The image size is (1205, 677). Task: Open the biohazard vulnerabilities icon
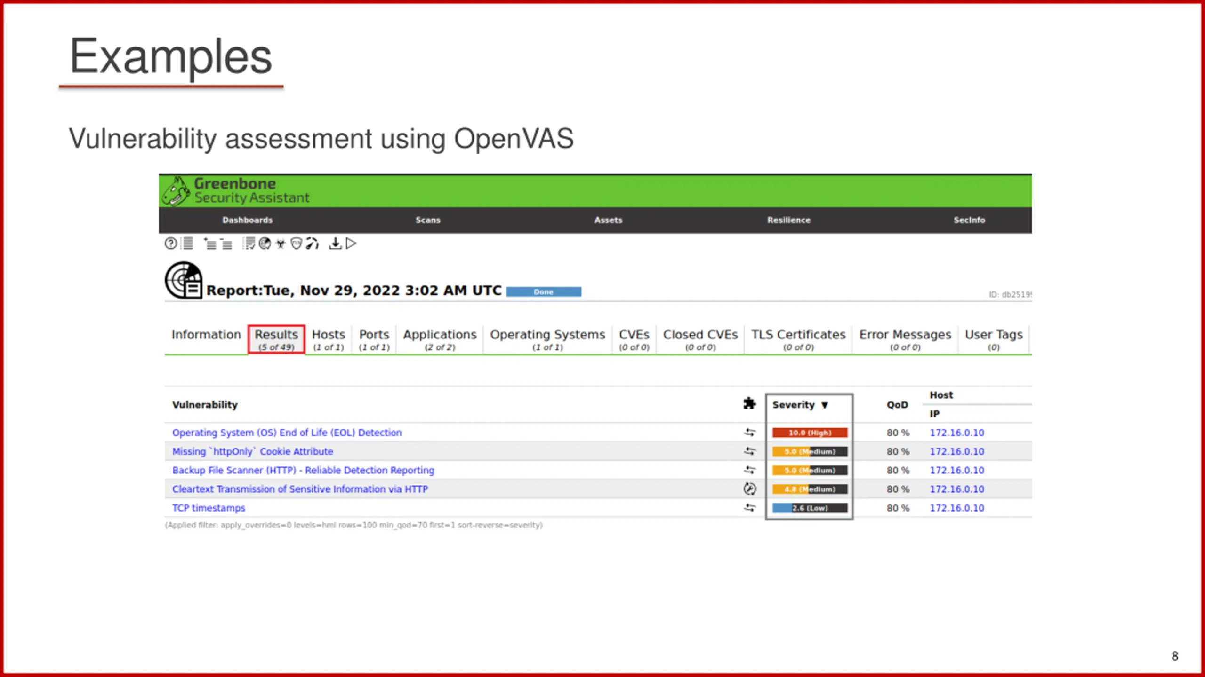point(281,244)
